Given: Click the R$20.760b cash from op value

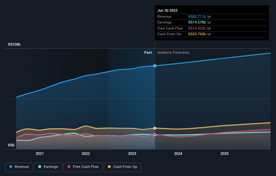Looking at the screenshot, I should point(197,34).
